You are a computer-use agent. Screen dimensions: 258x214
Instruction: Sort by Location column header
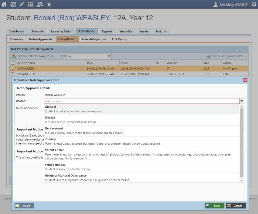(x=183, y=63)
